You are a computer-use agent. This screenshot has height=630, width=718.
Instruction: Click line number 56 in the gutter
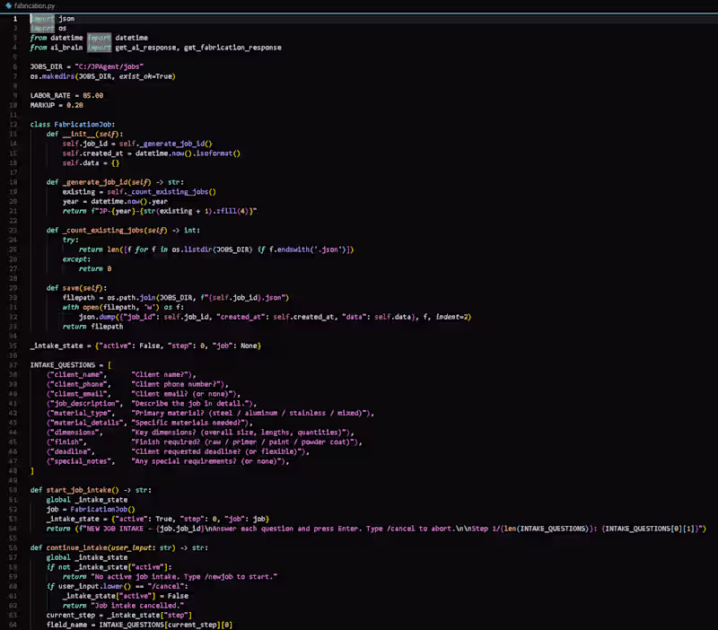(x=13, y=547)
